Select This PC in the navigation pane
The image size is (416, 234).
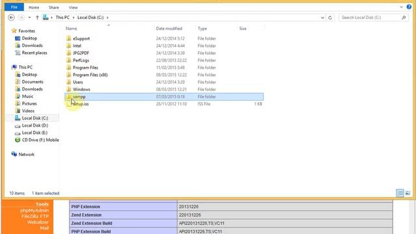tap(25, 67)
